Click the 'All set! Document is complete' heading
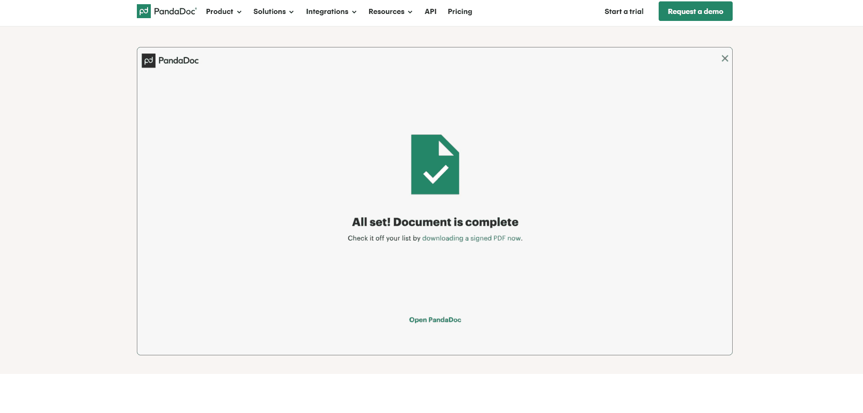 (x=435, y=222)
